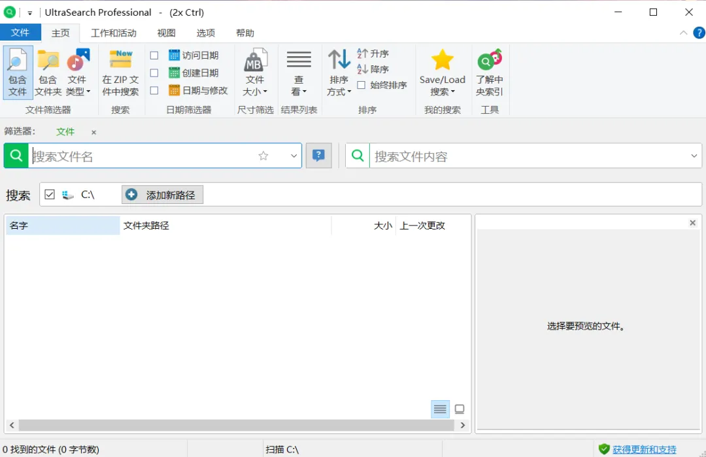706x457 pixels.
Task: Open the 排序方式 (sort by) dropdown
Action: [339, 73]
